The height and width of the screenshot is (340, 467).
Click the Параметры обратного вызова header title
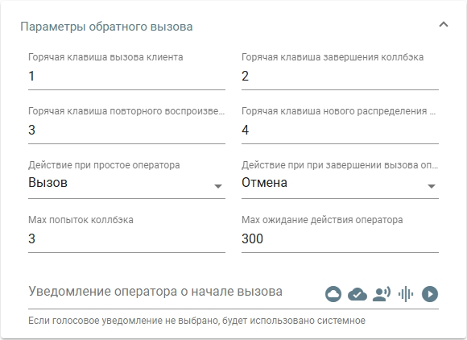(106, 27)
